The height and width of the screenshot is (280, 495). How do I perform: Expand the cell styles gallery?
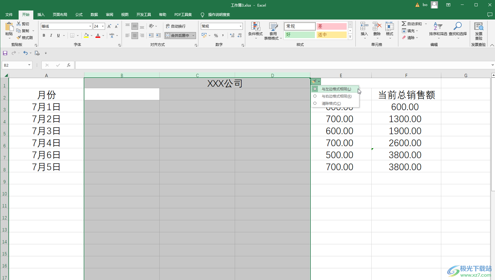pyautogui.click(x=350, y=37)
